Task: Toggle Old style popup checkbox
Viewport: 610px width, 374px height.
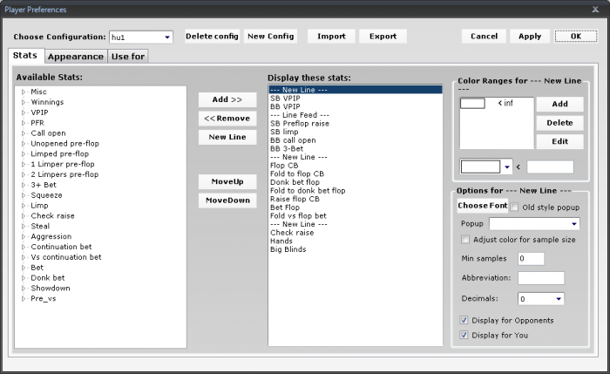Action: coord(514,207)
